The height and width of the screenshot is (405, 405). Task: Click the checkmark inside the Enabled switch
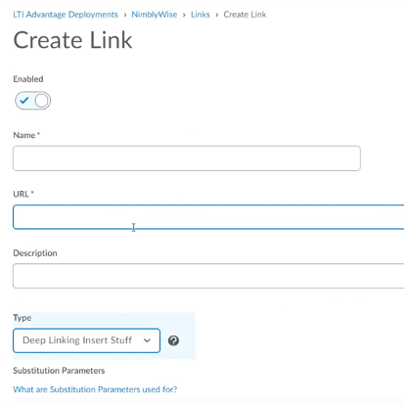pos(24,101)
